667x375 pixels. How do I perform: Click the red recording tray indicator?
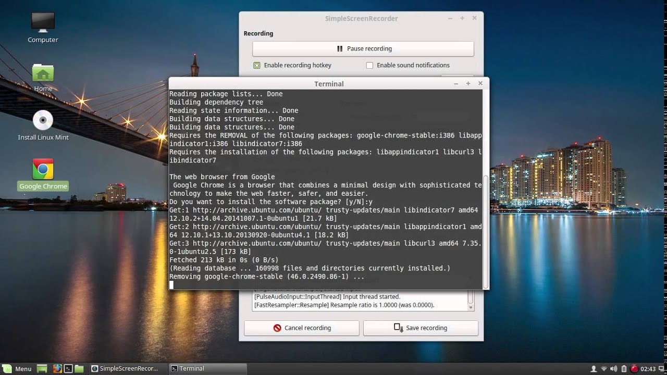tap(634, 369)
